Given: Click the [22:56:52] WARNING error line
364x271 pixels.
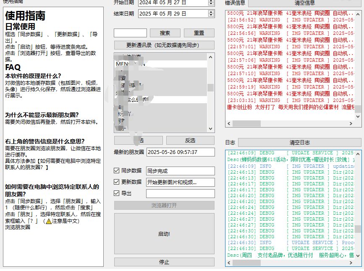Looking at the screenshot, I should pyautogui.click(x=291, y=20).
